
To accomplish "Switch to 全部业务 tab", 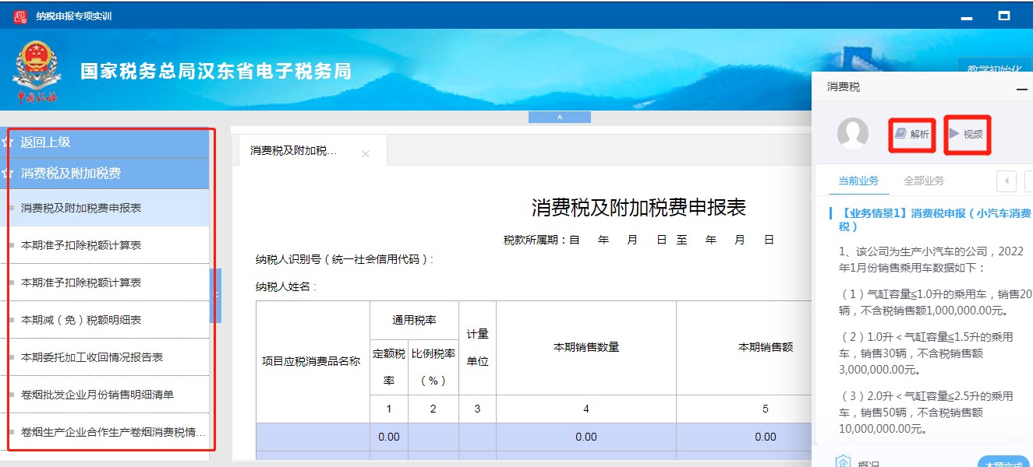I will click(924, 181).
